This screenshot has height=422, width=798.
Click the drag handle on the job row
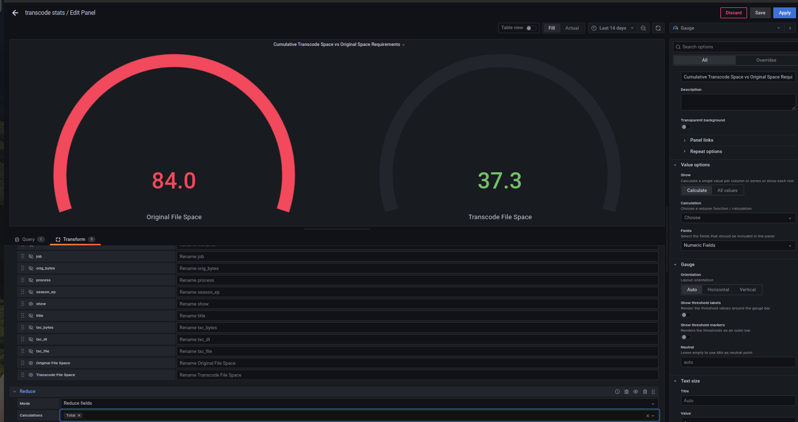[23, 257]
